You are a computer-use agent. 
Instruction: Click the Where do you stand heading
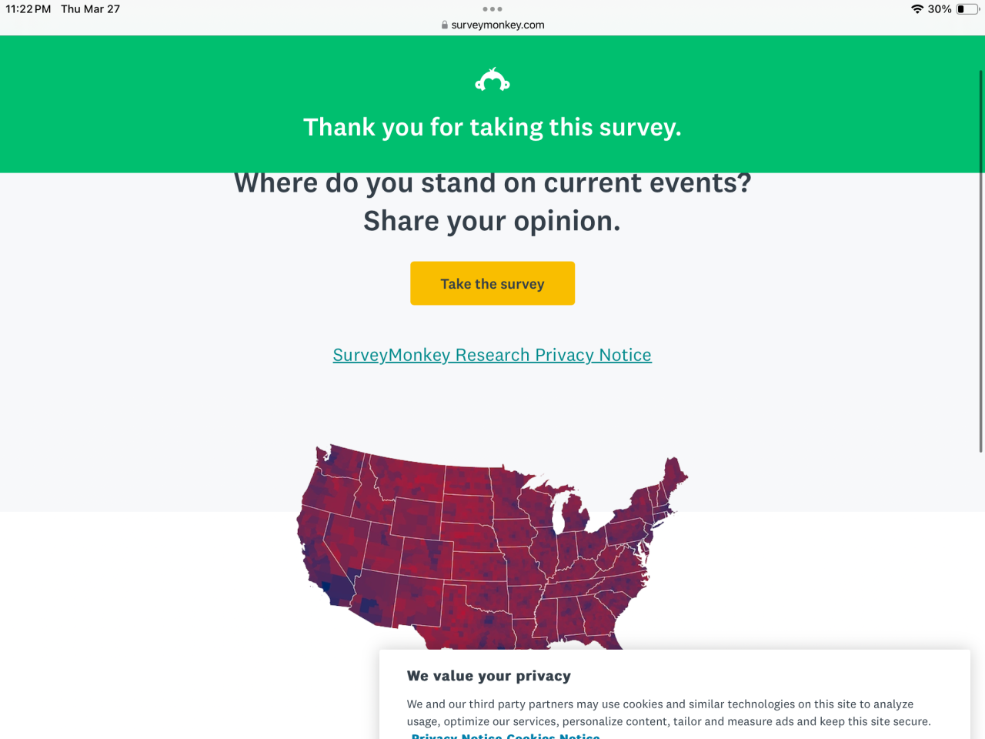click(x=492, y=185)
